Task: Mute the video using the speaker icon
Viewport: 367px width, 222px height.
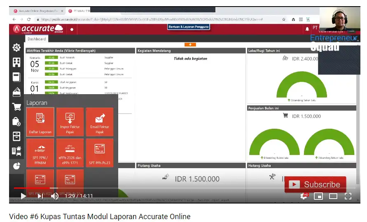Action: tap(55, 196)
